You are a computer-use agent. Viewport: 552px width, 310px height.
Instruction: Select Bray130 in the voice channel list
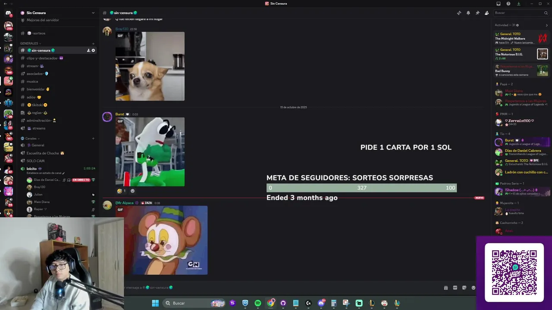pyautogui.click(x=60, y=187)
